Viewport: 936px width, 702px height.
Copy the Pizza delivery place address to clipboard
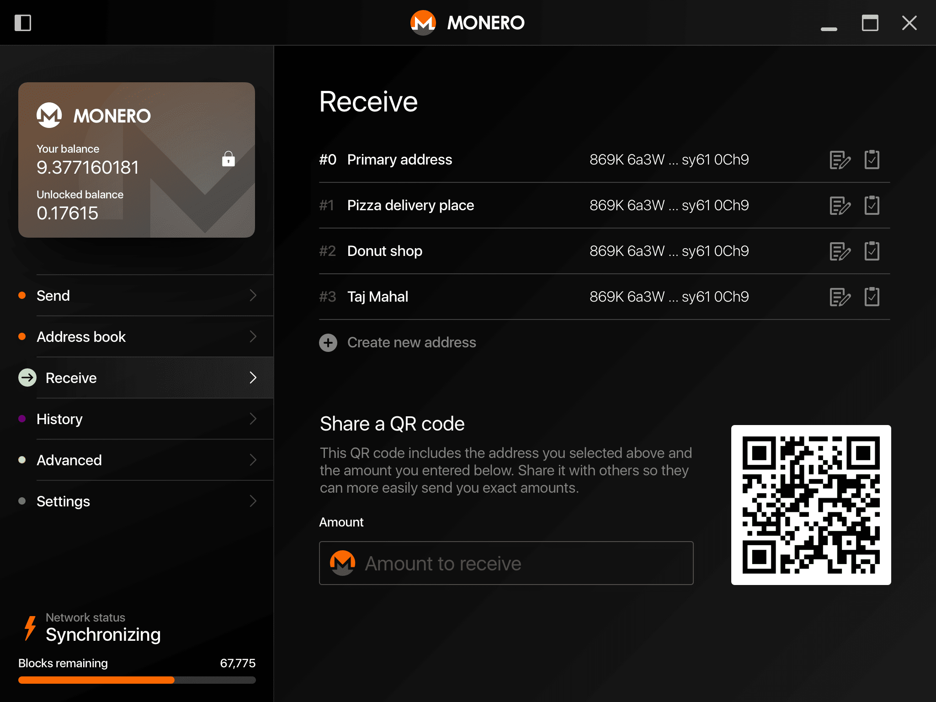tap(872, 205)
